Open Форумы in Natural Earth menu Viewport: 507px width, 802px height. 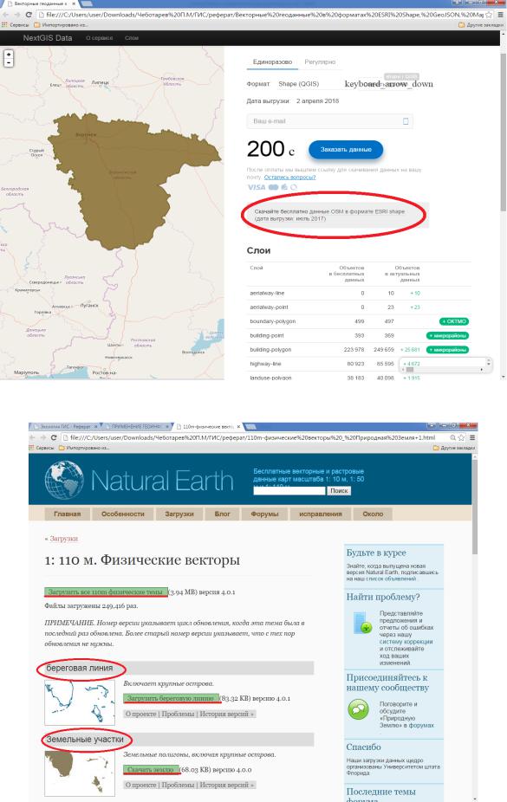[264, 514]
